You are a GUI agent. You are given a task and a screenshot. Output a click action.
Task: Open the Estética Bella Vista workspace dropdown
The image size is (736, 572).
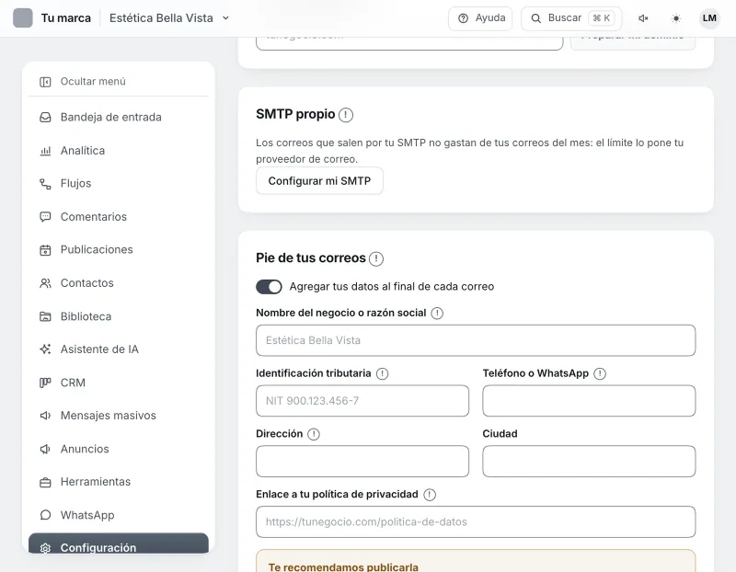click(169, 18)
